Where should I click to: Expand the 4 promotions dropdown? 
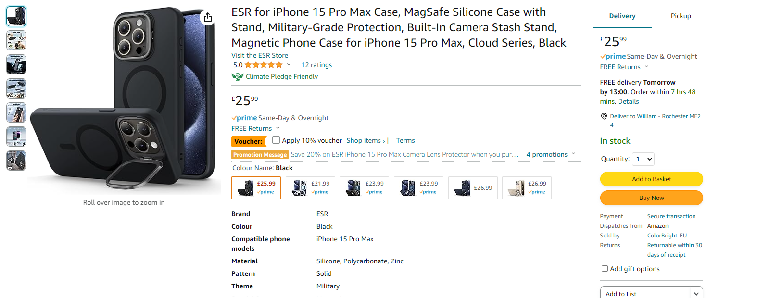pos(551,154)
